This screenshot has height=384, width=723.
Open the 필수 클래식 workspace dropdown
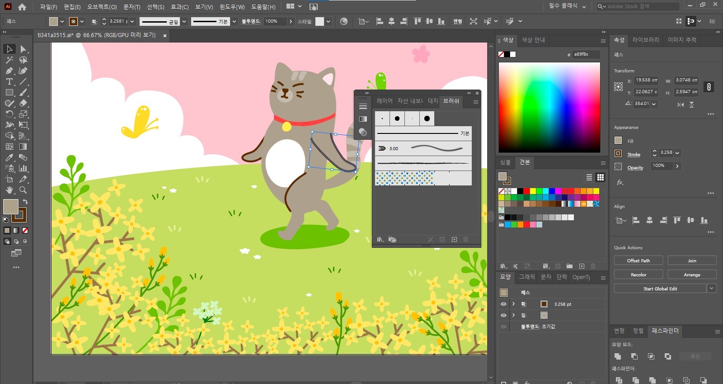tap(567, 6)
